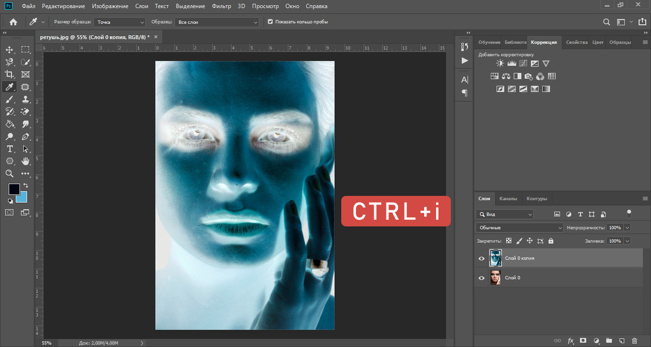Switch to the 'Свойства' tab
The image size is (651, 347).
pyautogui.click(x=577, y=42)
